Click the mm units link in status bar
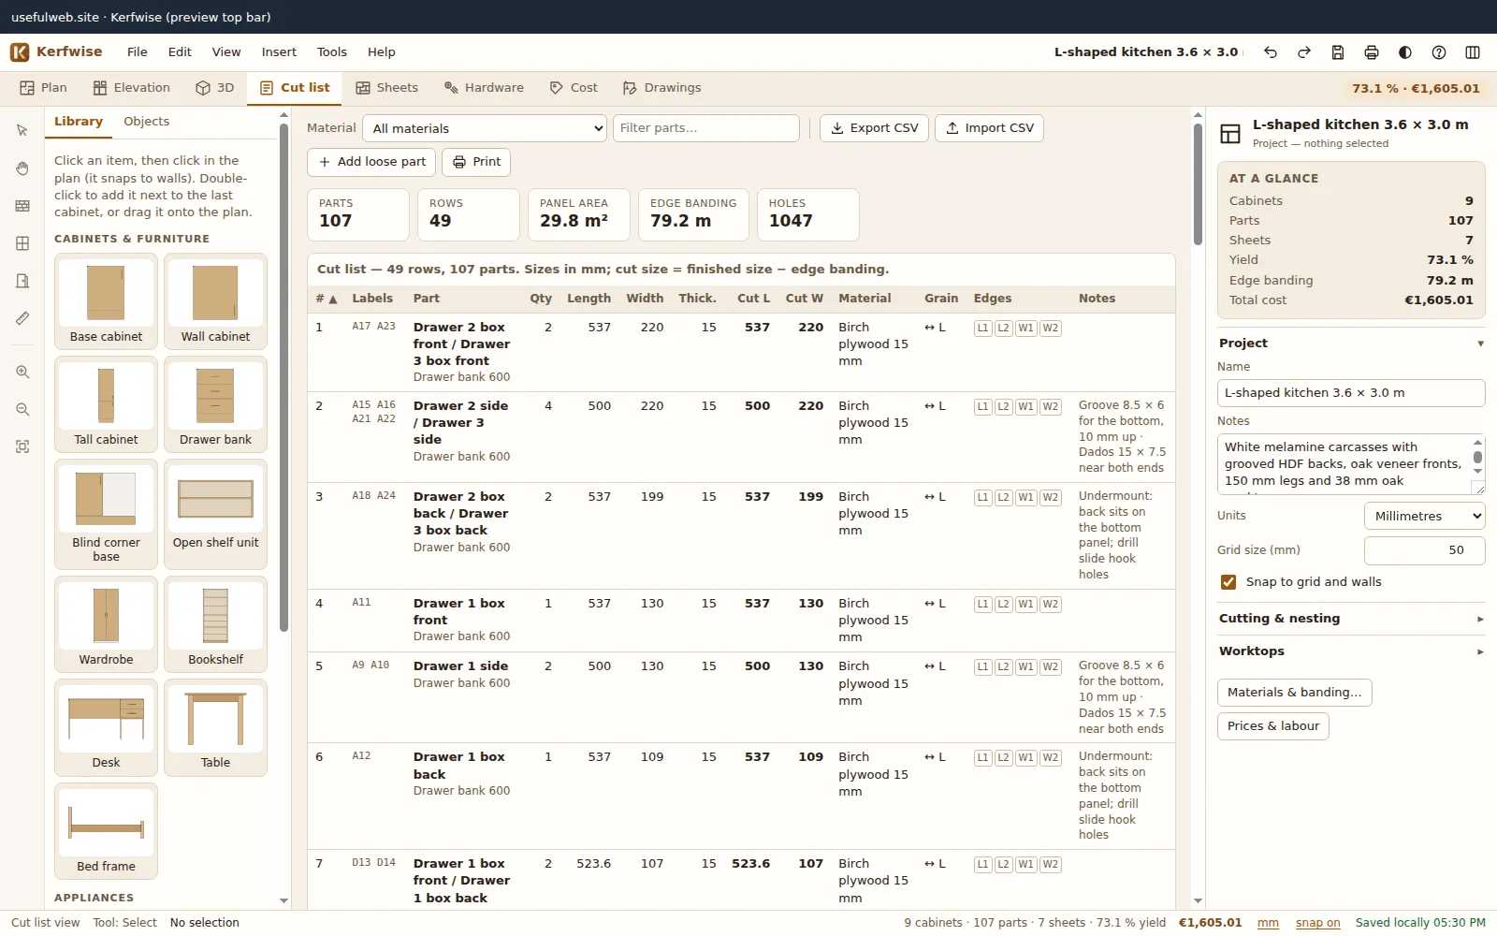 1268,923
